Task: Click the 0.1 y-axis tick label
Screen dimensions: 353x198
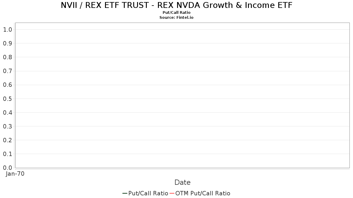Action: click(x=7, y=154)
